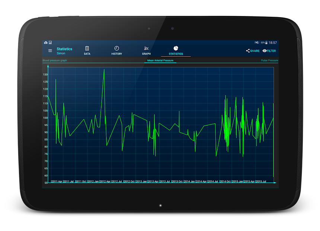Switch to Pulse Pressure tab

[x=269, y=60]
